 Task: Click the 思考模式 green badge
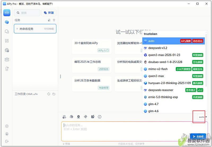(191, 90)
